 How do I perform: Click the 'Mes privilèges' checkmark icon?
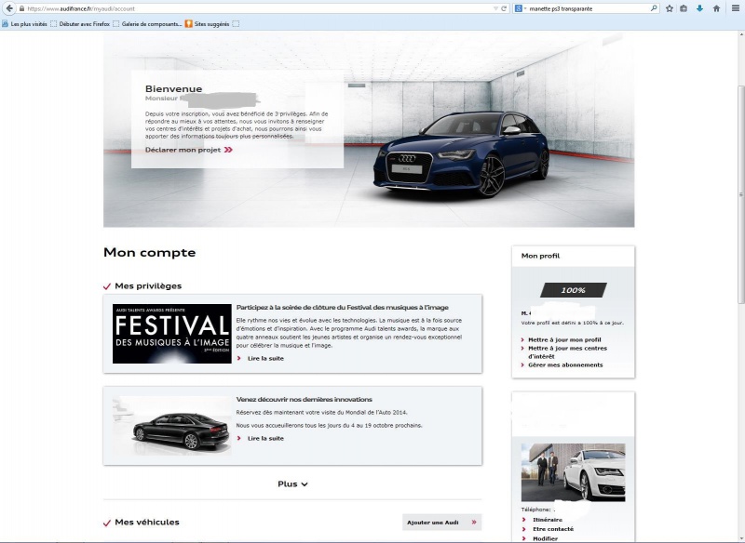107,286
